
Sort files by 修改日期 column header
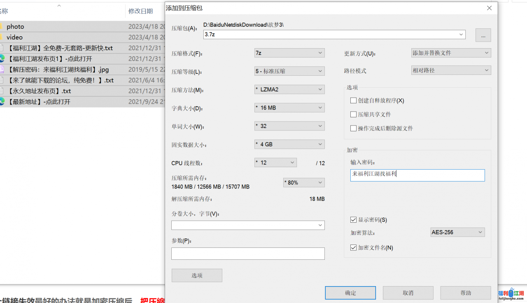click(x=140, y=11)
